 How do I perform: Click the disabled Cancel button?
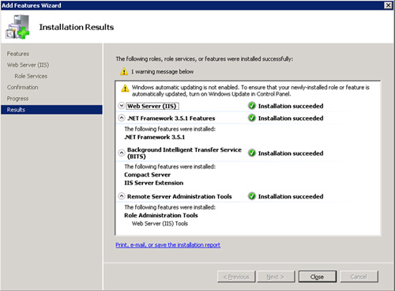coord(359,277)
